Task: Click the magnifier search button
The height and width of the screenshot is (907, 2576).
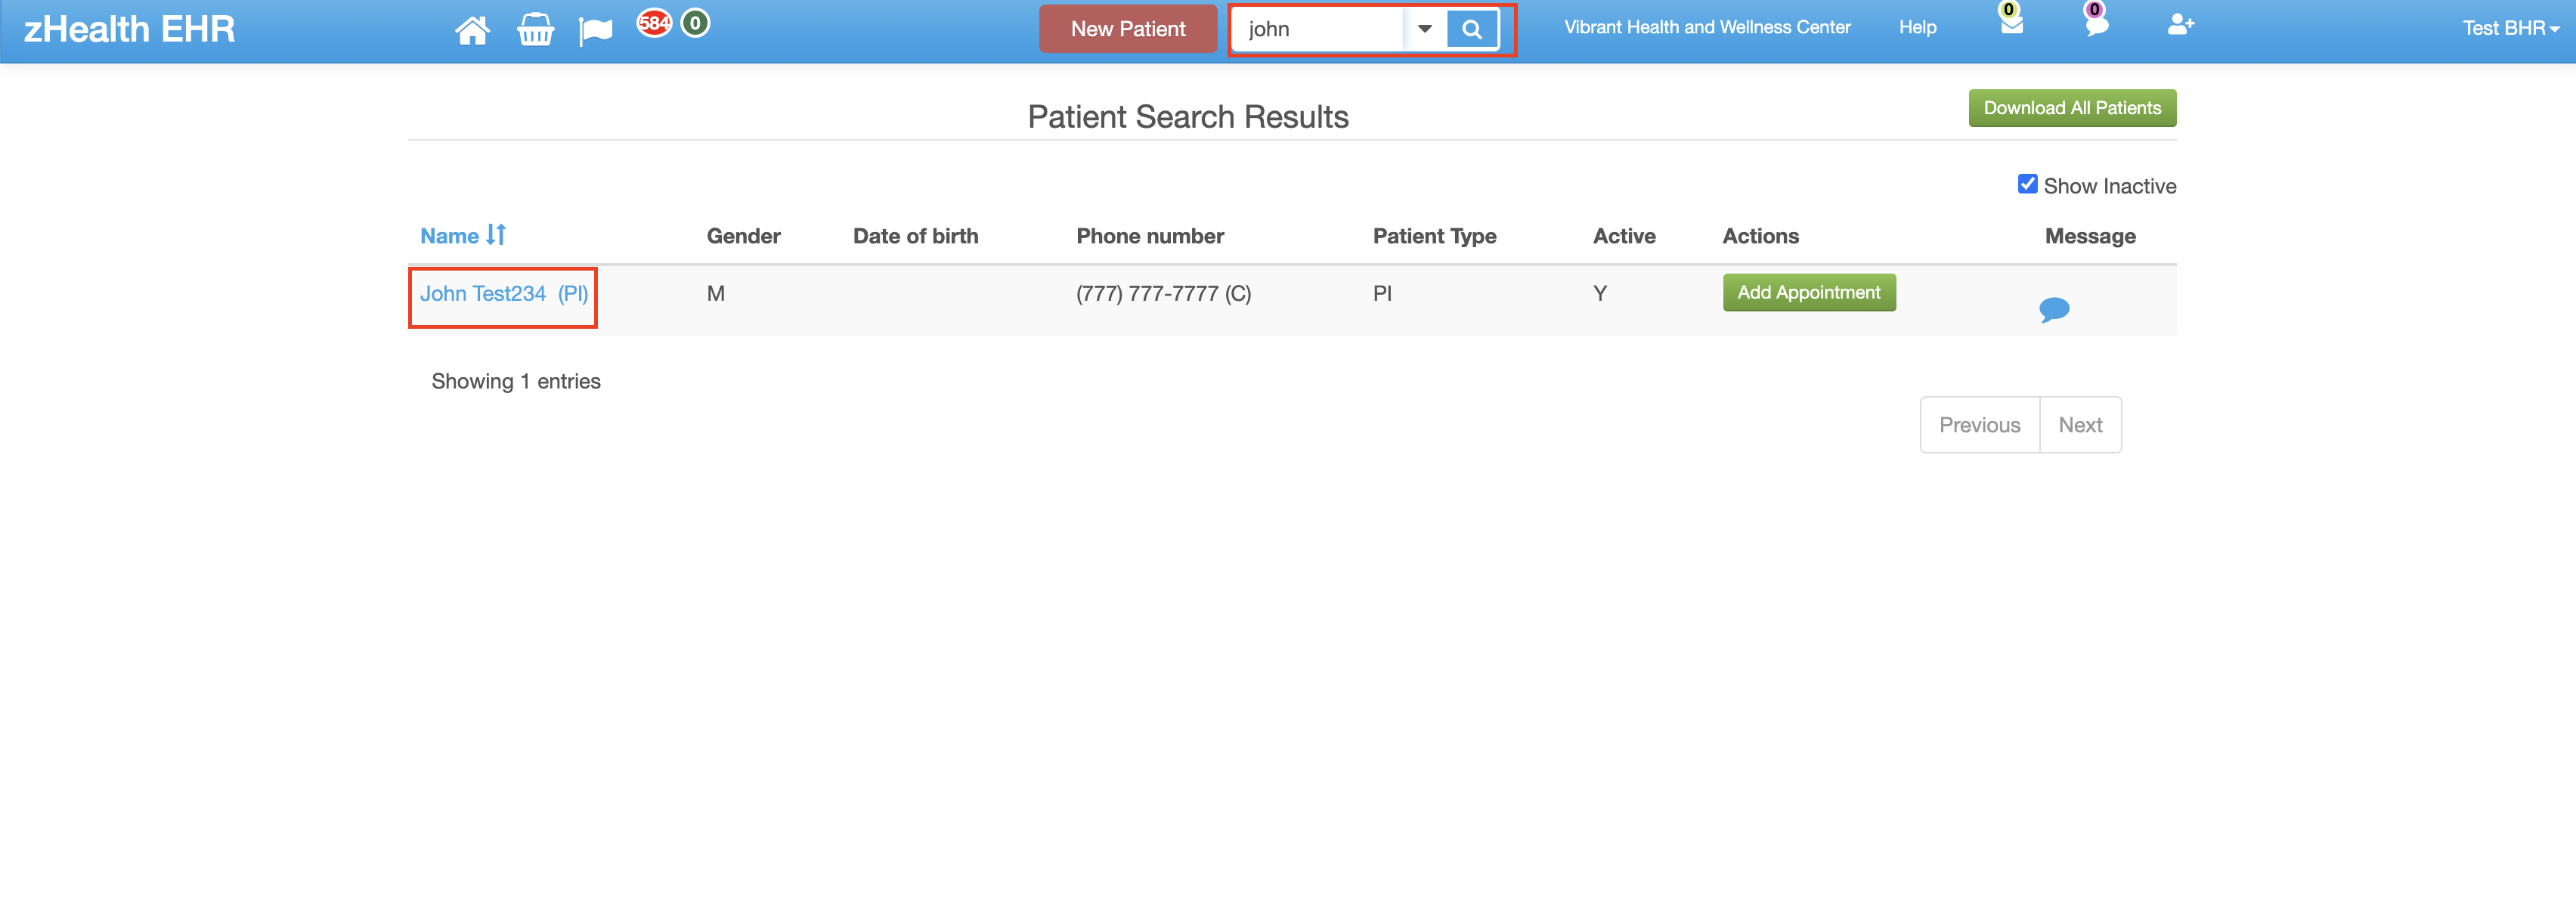Action: [1472, 29]
